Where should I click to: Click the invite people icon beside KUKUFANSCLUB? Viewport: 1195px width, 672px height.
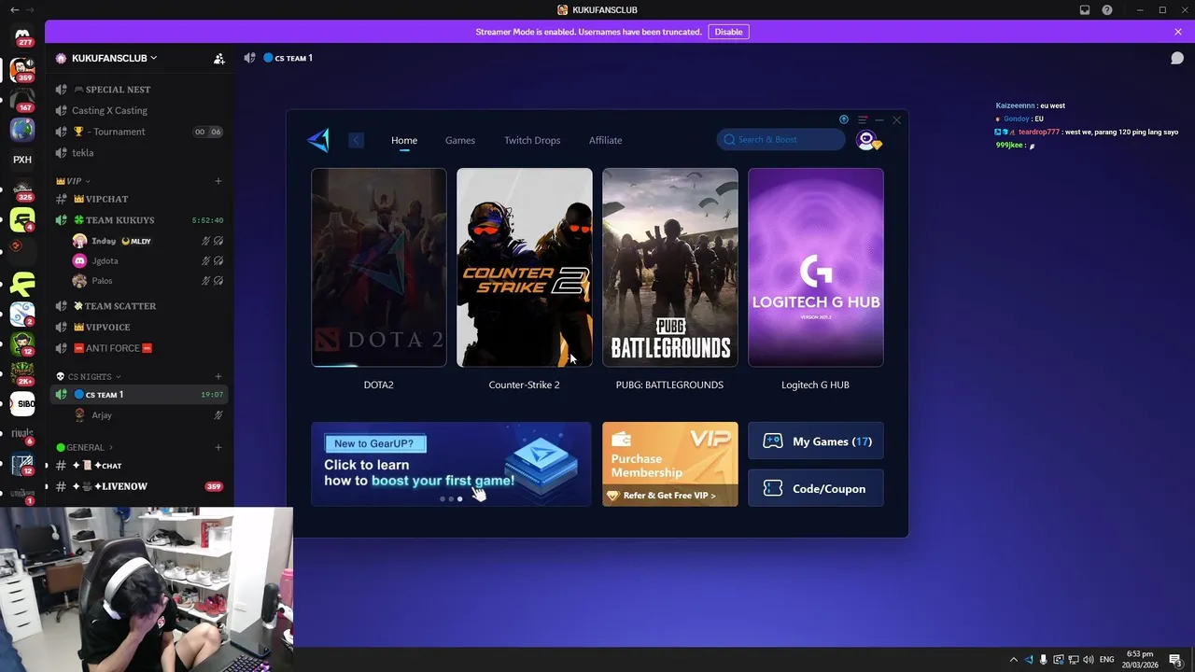219,58
